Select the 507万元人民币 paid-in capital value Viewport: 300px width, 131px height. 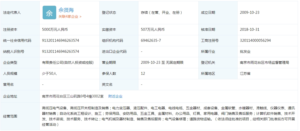pos(153,29)
